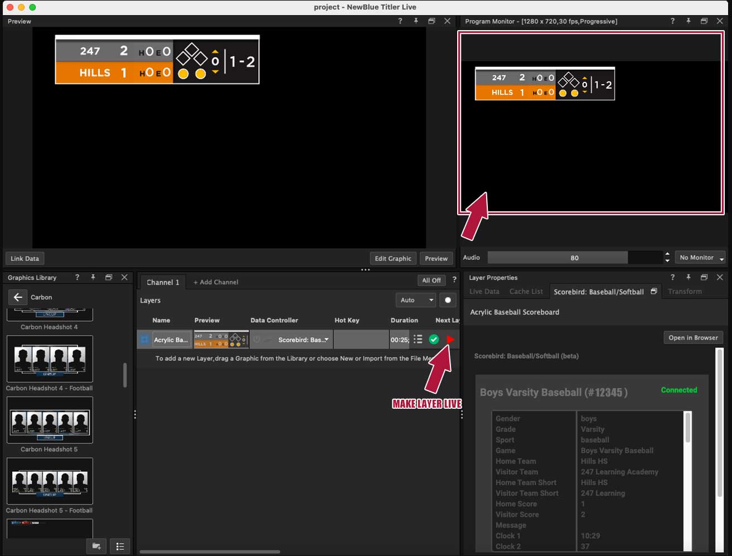The height and width of the screenshot is (556, 732).
Task: Close the Graphics Library panel
Action: tap(124, 277)
